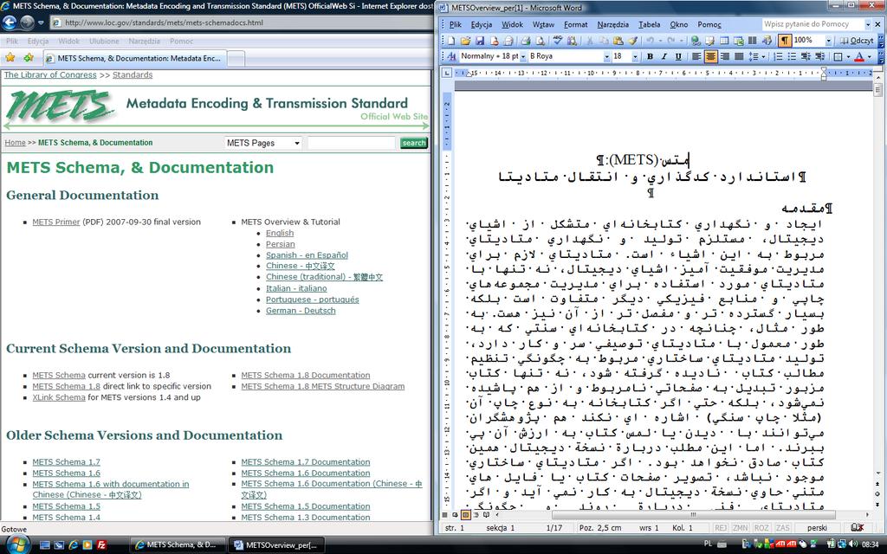
Task: Open Styles and Formatting pane icon
Action: click(x=452, y=56)
